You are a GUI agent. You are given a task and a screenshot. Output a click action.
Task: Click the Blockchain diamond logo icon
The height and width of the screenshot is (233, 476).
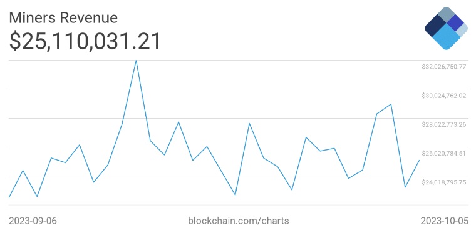point(446,28)
